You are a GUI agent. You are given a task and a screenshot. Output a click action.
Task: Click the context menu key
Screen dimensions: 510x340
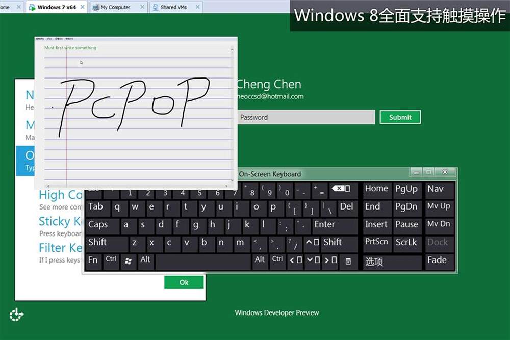(348, 261)
